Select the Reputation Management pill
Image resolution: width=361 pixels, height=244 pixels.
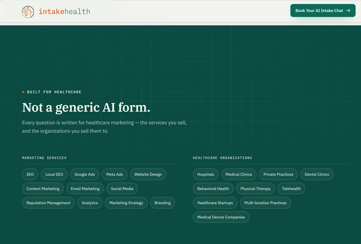tap(48, 203)
